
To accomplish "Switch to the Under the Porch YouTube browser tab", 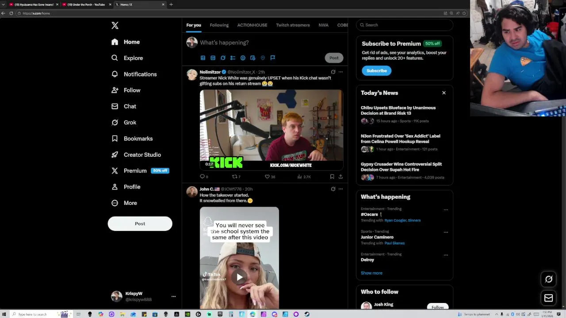I will tap(86, 4).
